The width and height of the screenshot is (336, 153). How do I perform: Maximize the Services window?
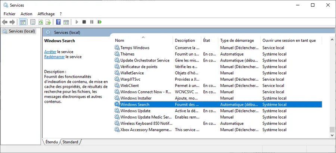312,5
